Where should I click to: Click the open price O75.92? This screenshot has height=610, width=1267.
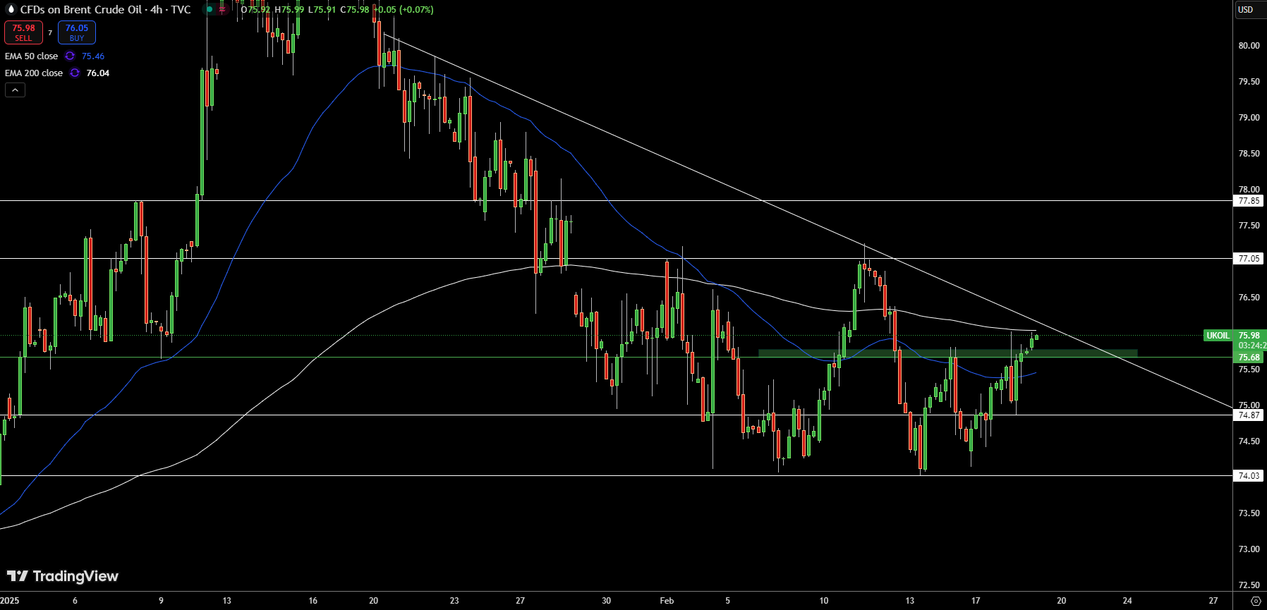(255, 9)
